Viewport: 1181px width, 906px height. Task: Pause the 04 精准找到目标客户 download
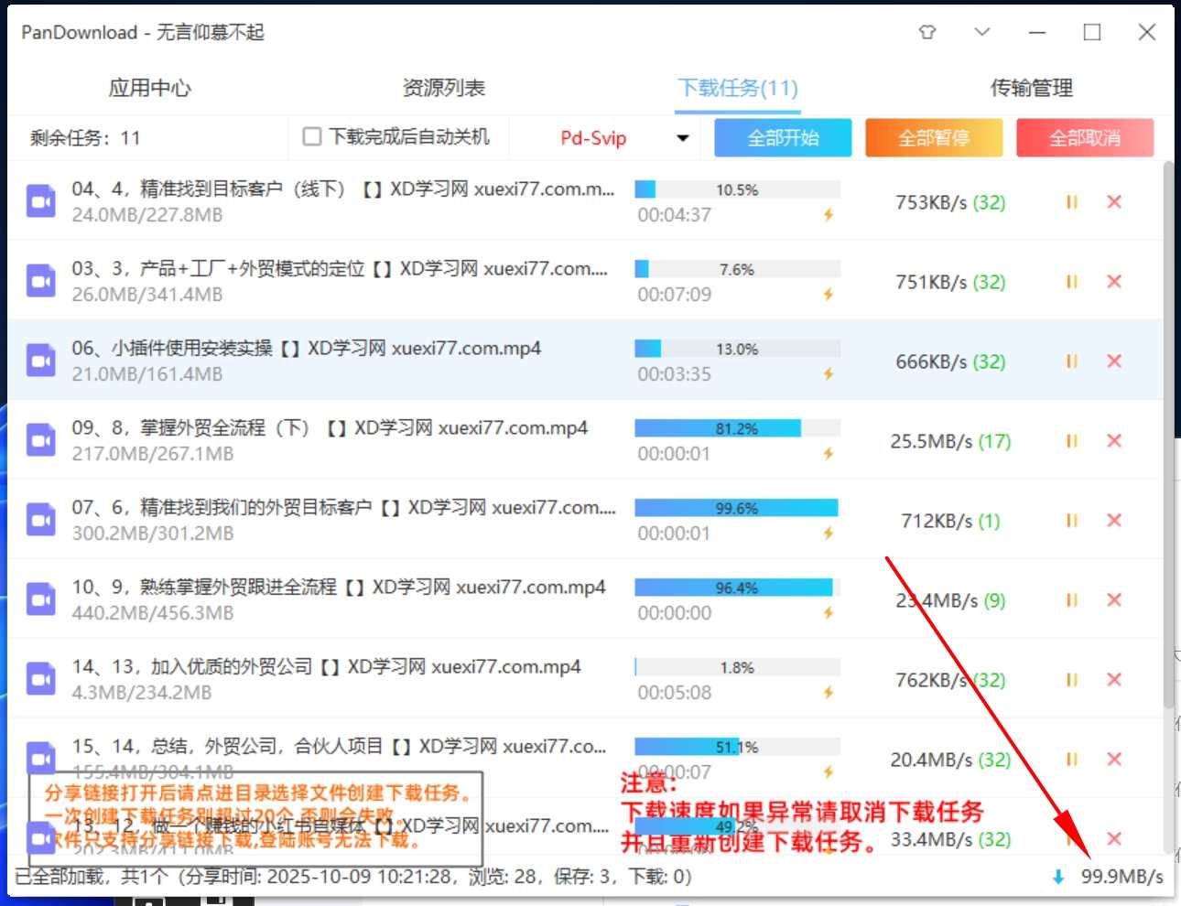1071,202
